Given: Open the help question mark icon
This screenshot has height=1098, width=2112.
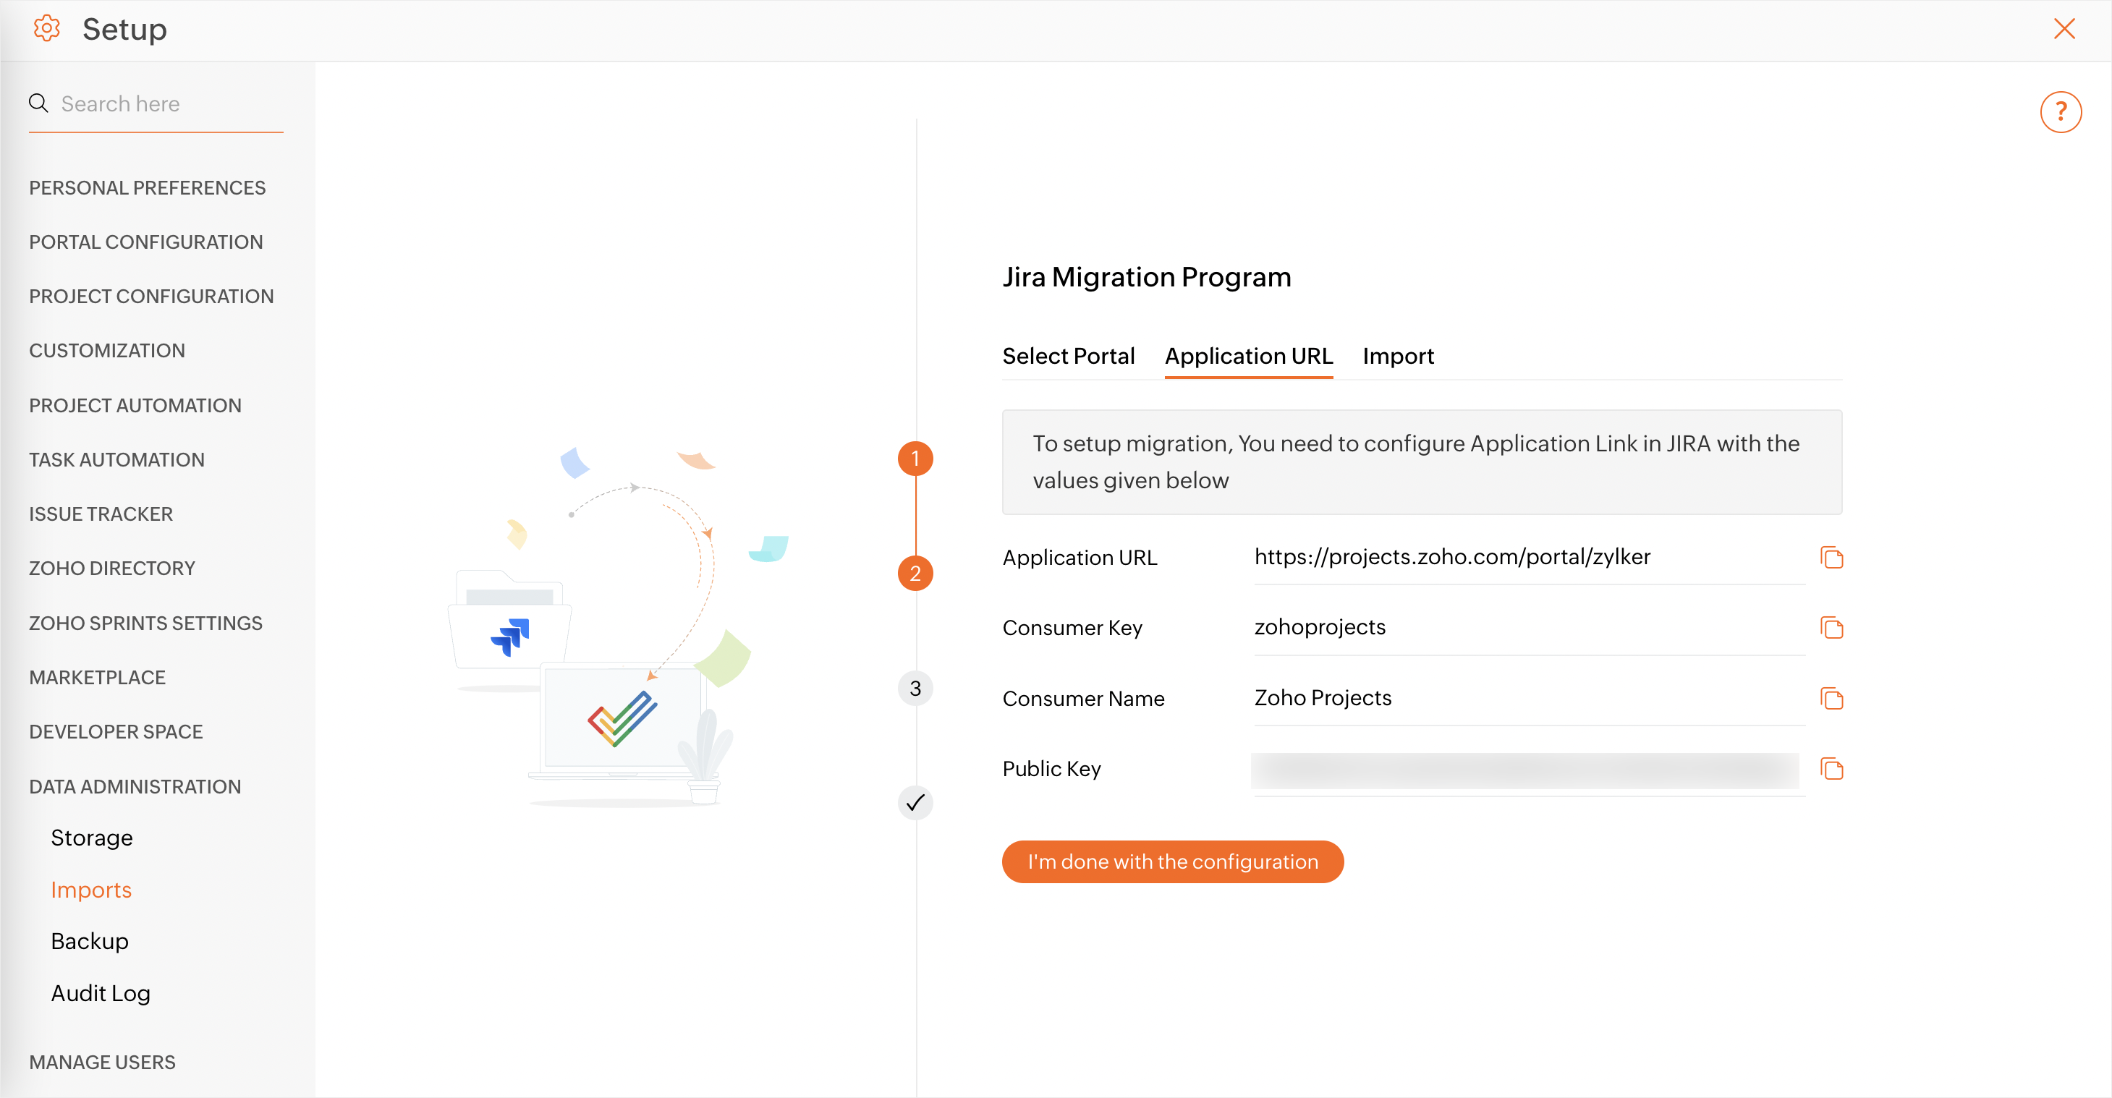Looking at the screenshot, I should (x=2059, y=112).
